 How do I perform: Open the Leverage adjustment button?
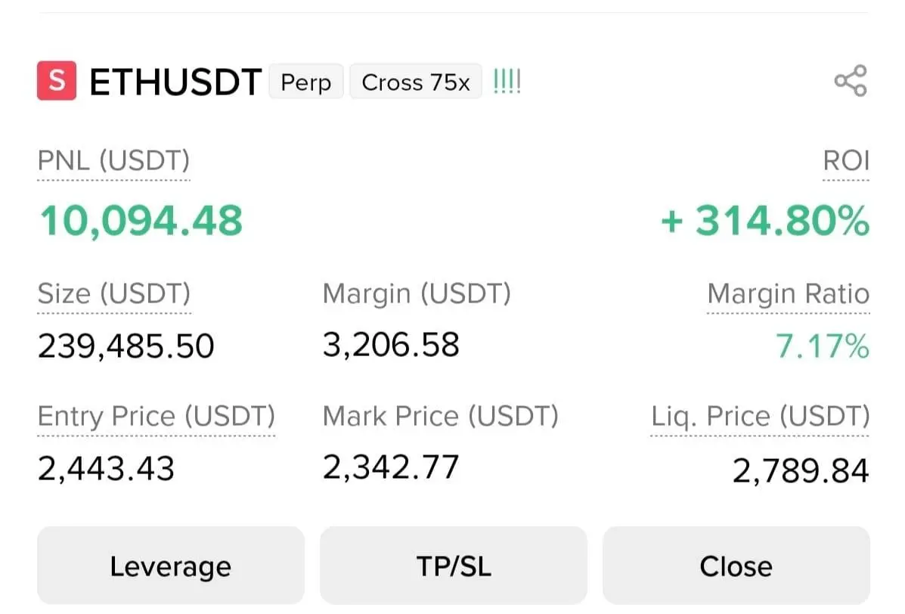point(171,566)
